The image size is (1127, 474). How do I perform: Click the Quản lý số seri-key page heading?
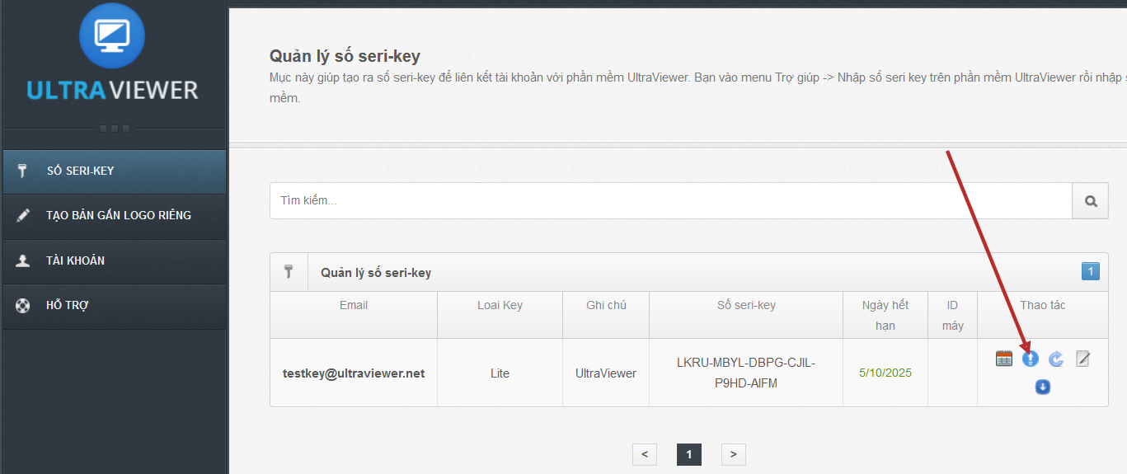345,56
